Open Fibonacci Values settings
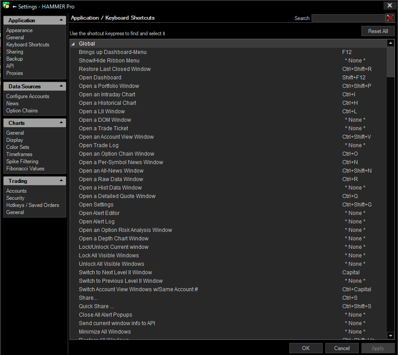 (x=25, y=169)
